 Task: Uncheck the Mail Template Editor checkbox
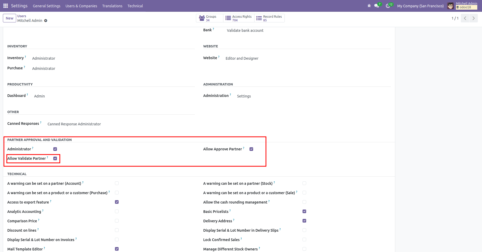(x=117, y=249)
